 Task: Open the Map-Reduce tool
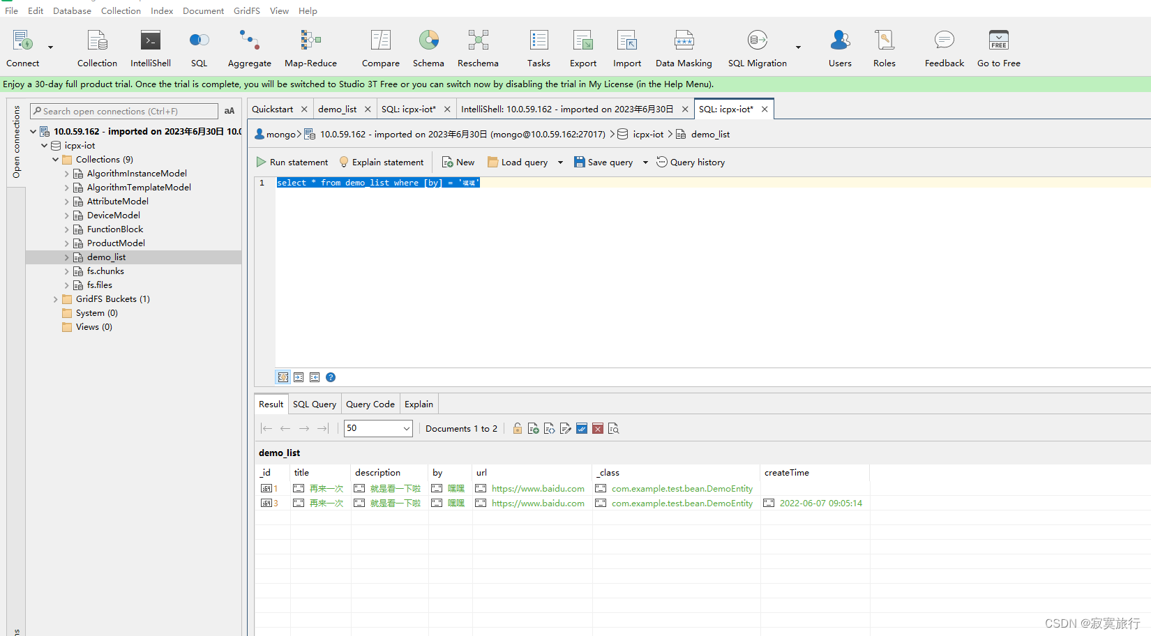point(310,47)
